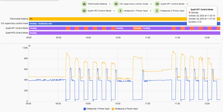Click the Heatpump 1 Power input lightning icon

pos(120,11)
